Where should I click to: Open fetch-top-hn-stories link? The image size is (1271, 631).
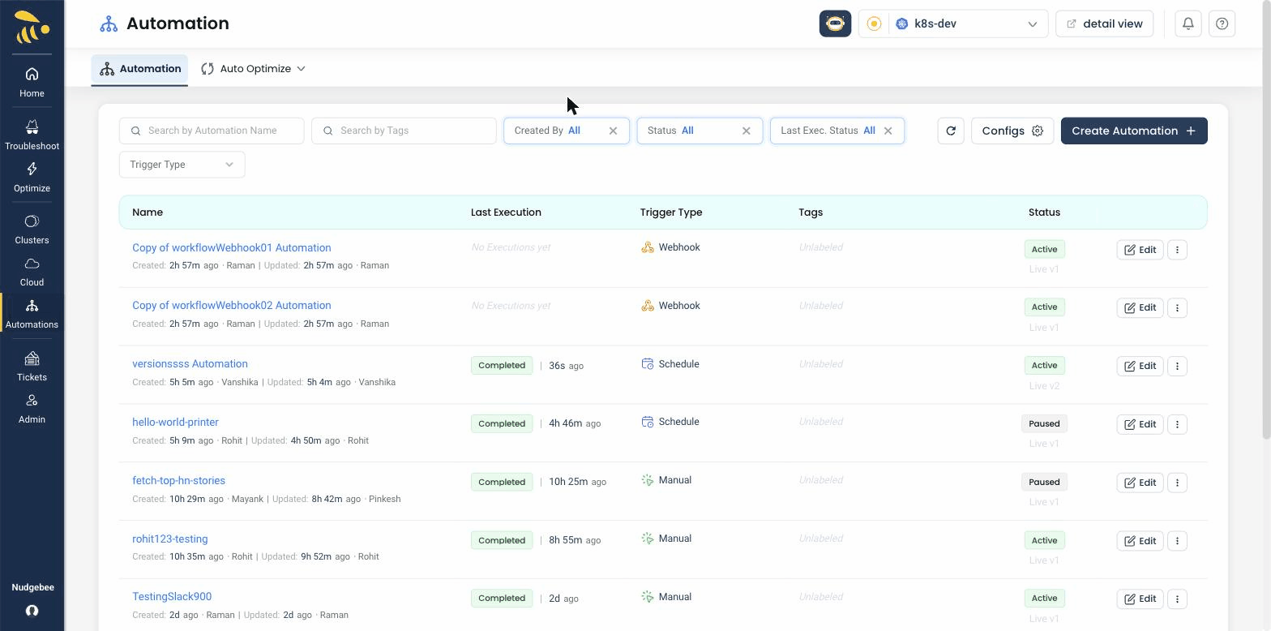pos(178,481)
